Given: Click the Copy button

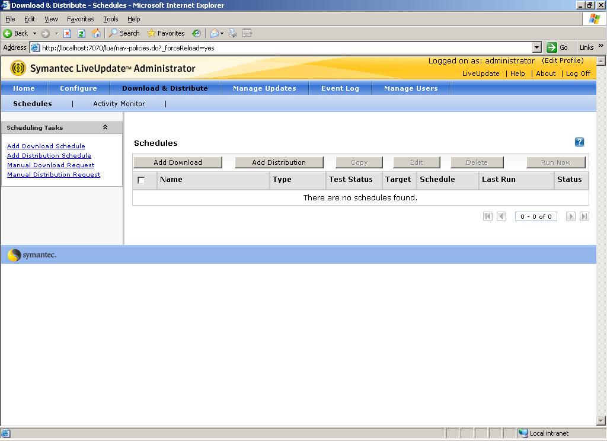Looking at the screenshot, I should (x=359, y=162).
